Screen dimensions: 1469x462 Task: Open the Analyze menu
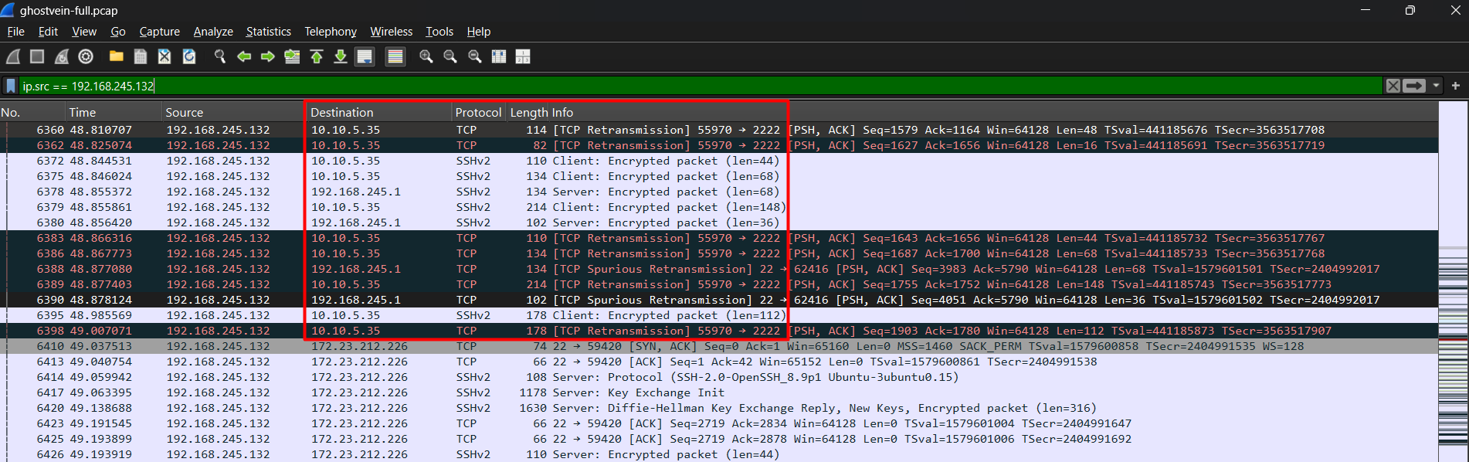tap(213, 32)
